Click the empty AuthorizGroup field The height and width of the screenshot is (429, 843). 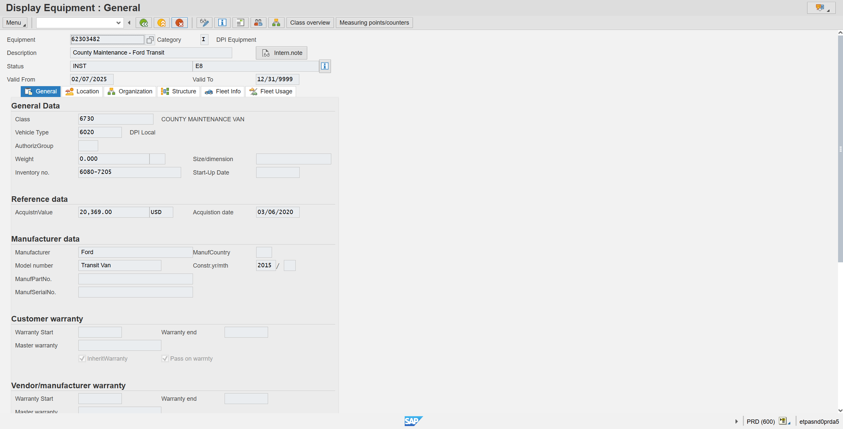click(88, 146)
